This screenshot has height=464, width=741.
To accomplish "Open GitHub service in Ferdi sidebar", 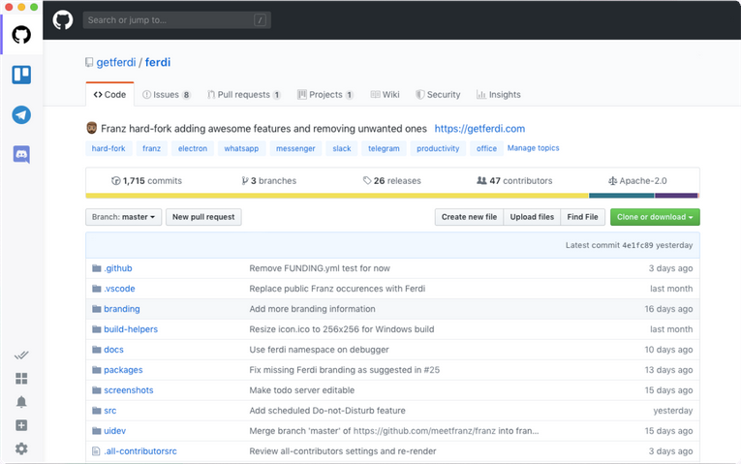I will [x=21, y=35].
